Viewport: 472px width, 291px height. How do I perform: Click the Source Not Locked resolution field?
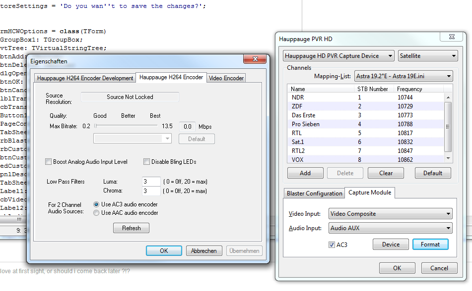tap(130, 97)
